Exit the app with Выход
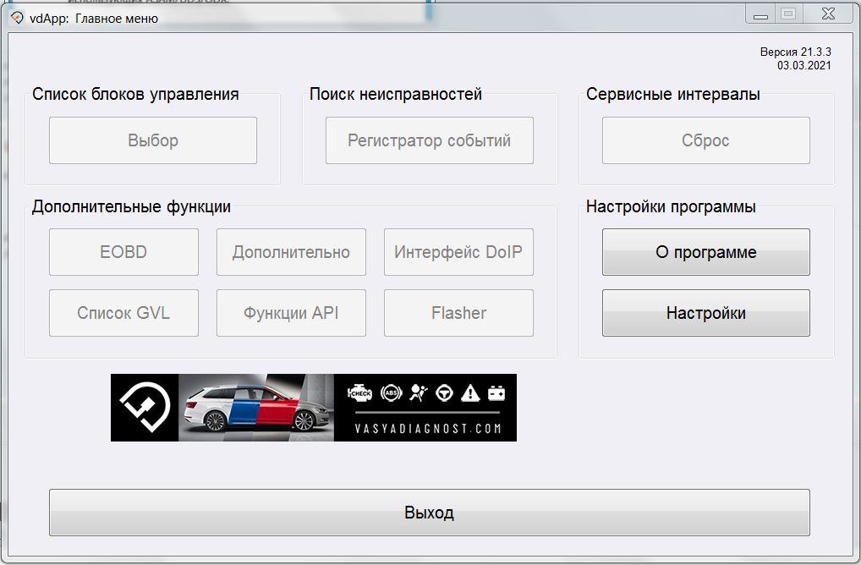Image resolution: width=861 pixels, height=565 pixels. (x=430, y=513)
